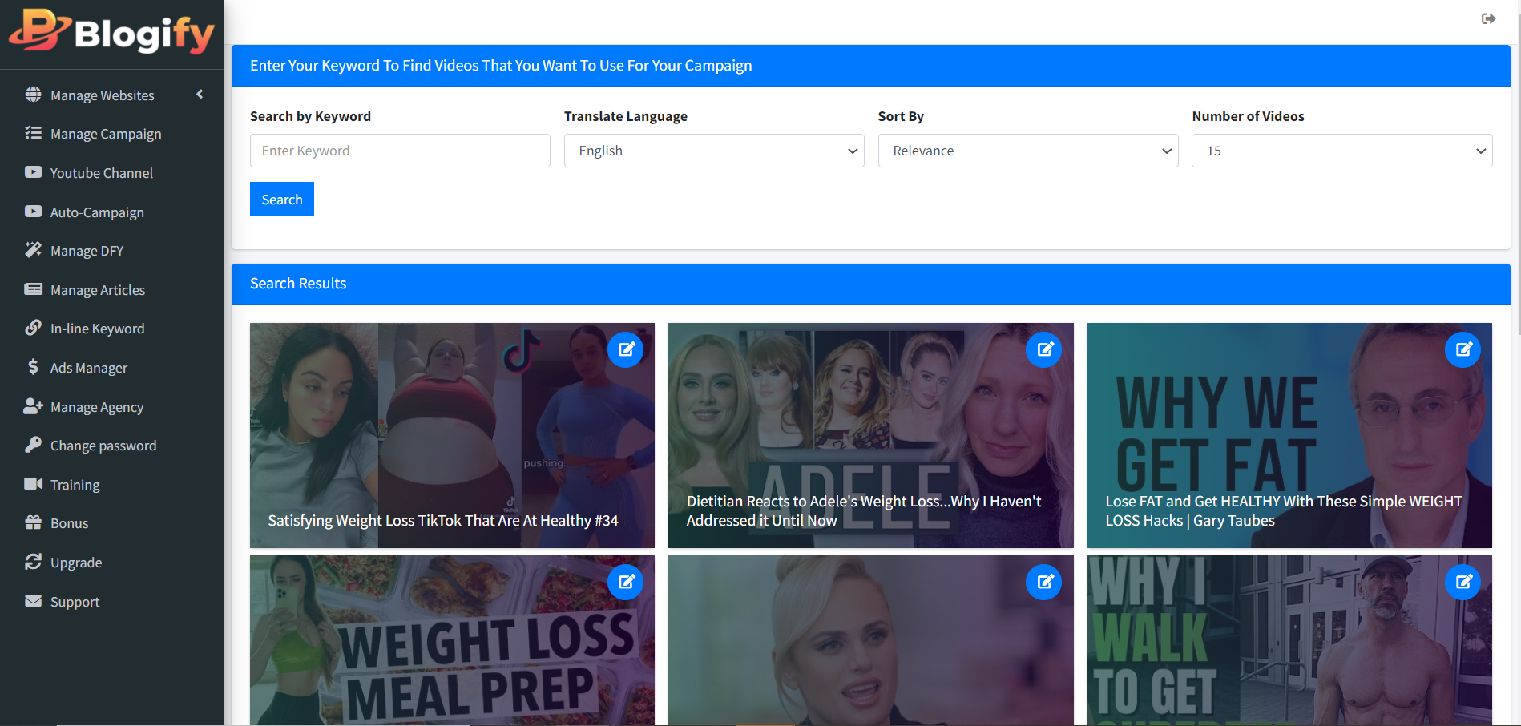Viewport: 1521px width, 726px height.
Task: Open Dietitian Reacts to Adele's video thumbnail
Action: click(x=870, y=435)
